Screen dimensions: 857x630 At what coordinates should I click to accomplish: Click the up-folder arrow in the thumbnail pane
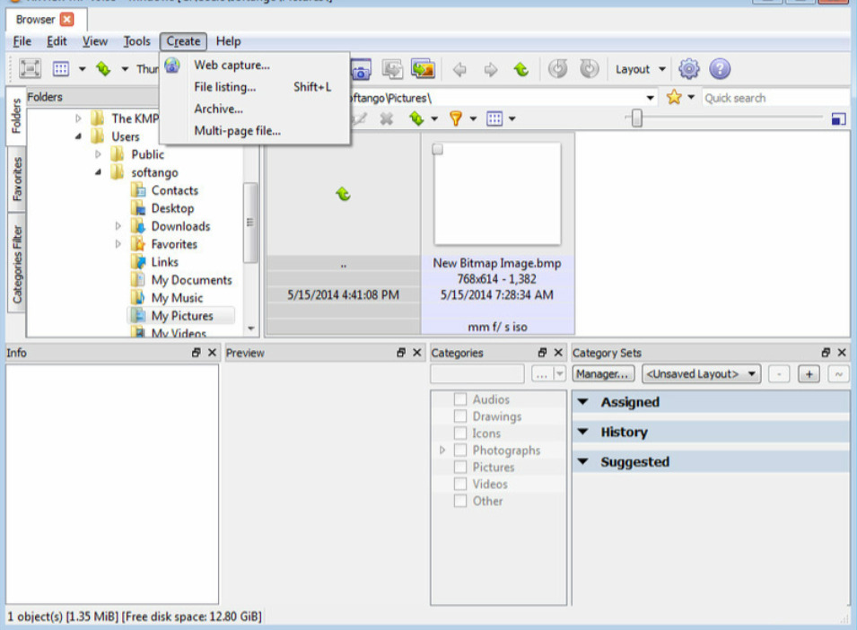click(343, 194)
